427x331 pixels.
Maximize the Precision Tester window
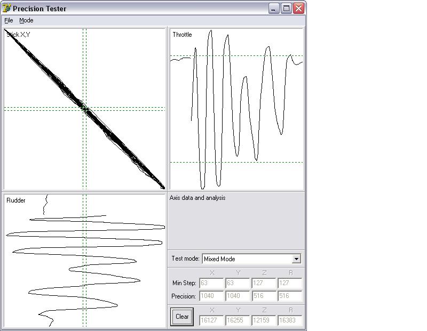pyautogui.click(x=286, y=9)
